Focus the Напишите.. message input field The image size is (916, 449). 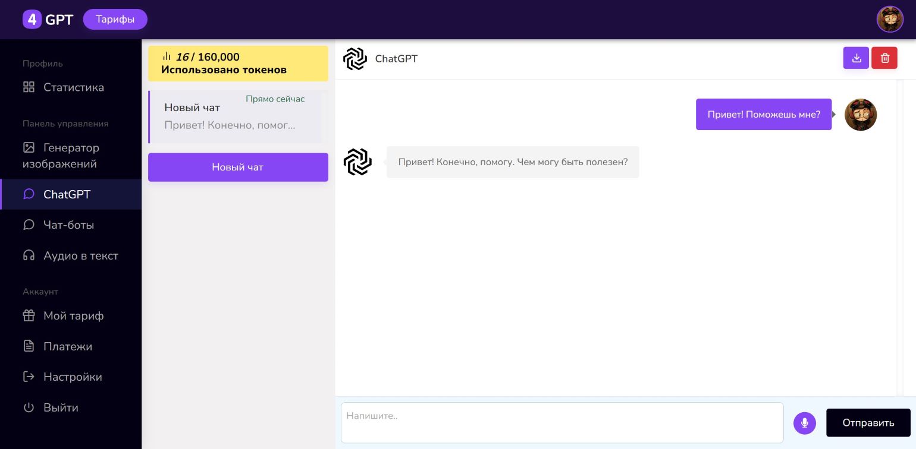[562, 423]
